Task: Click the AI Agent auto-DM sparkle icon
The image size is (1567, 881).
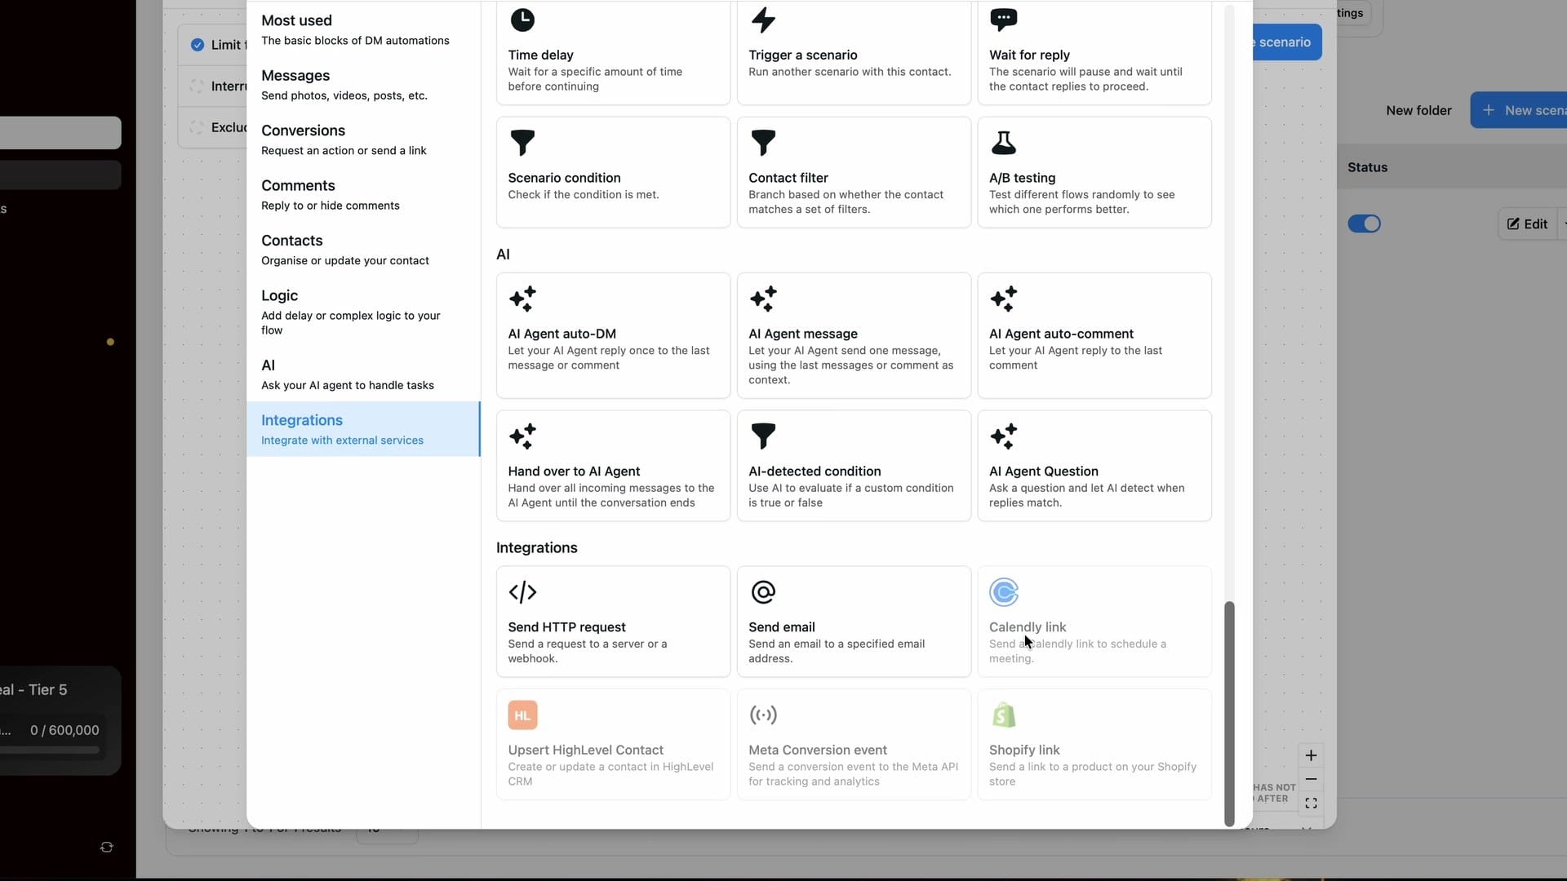Action: (522, 299)
